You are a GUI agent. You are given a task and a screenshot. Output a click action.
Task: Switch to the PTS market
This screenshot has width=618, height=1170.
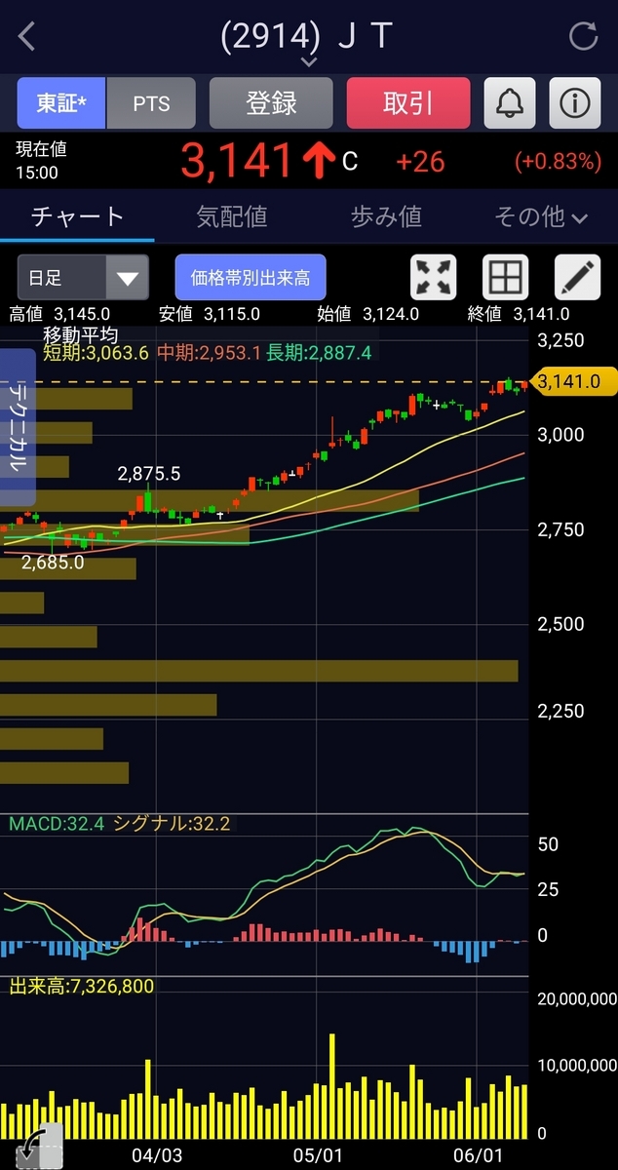[x=151, y=103]
